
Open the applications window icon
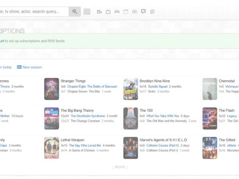[126, 11]
